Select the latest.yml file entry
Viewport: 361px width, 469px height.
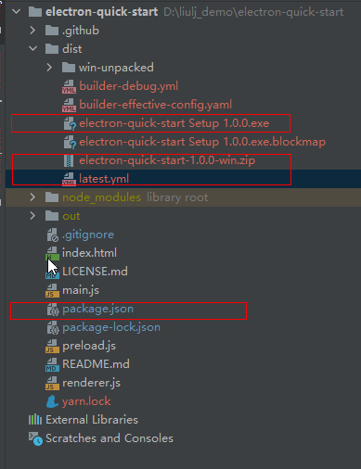tap(104, 179)
